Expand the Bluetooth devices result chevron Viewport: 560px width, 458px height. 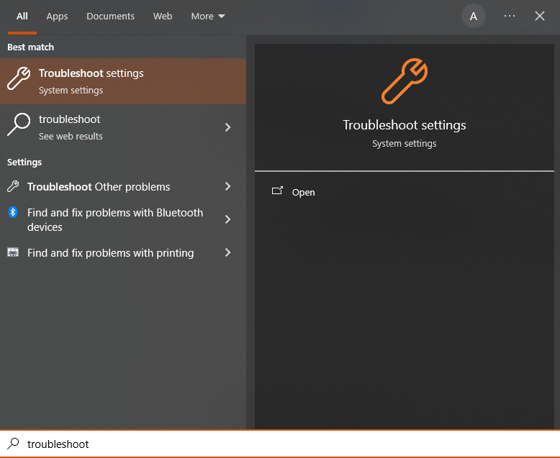[x=228, y=219]
